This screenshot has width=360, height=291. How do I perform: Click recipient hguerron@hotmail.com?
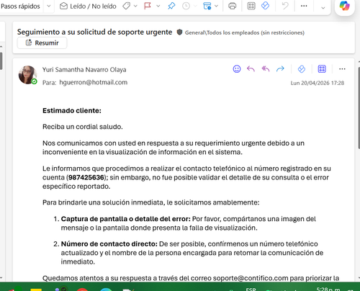(x=94, y=82)
